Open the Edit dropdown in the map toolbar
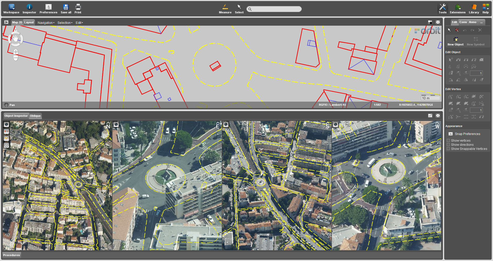The image size is (493, 261). [x=79, y=23]
